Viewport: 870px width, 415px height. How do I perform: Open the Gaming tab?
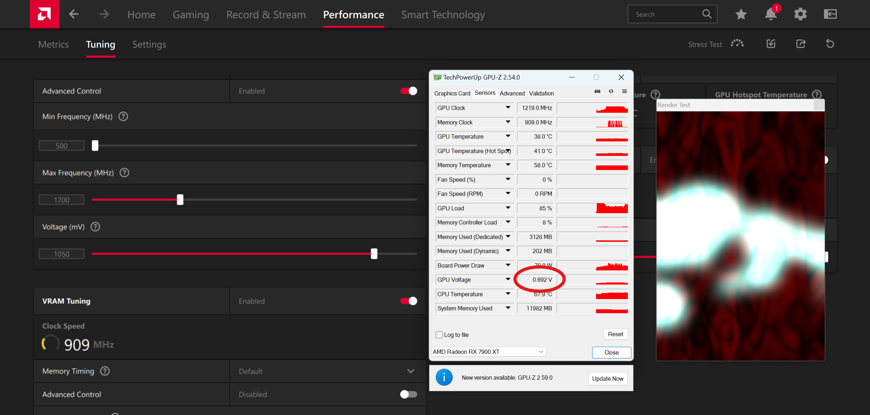191,14
